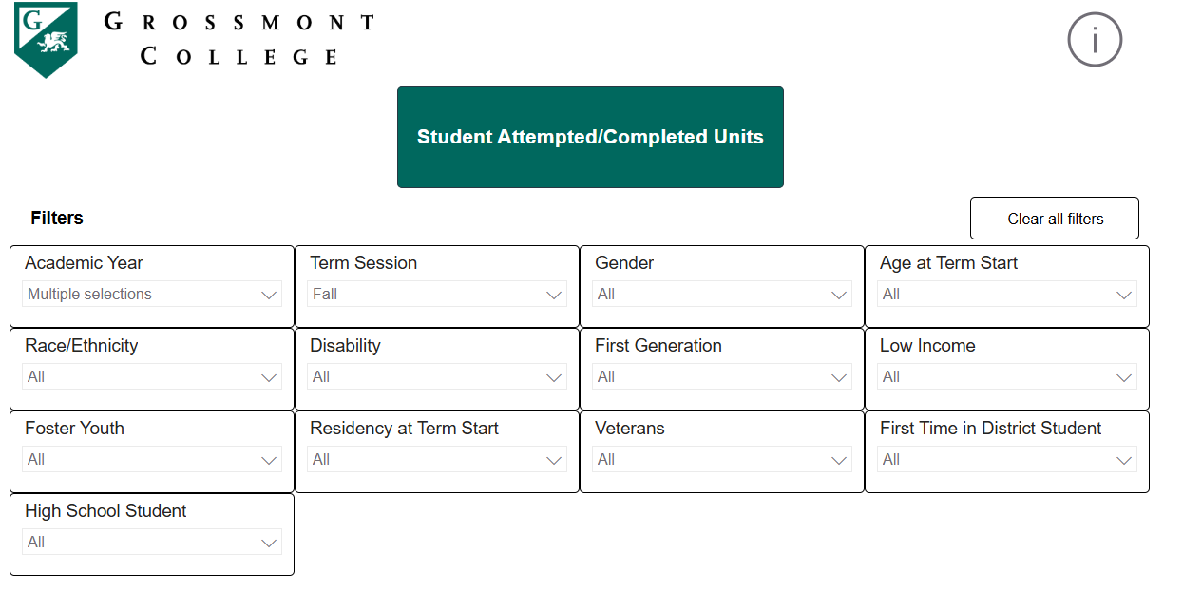Expand the Race/Ethnicity filter
Screen dimensions: 1183x592
[150, 376]
